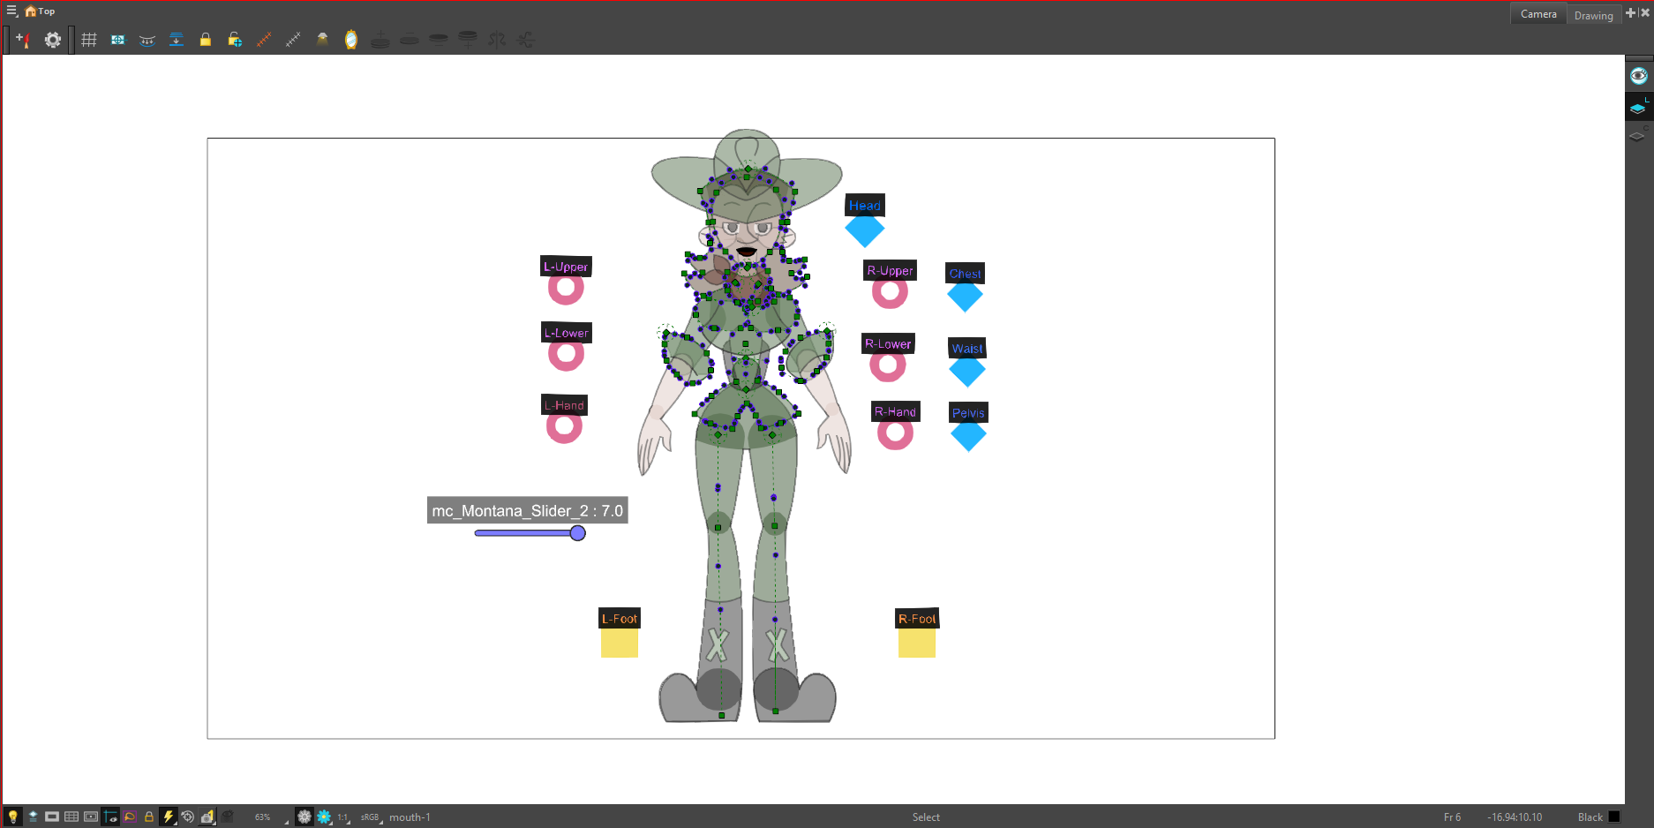Toggle the lamp light icon in toolbar
Screen dimensions: 1654x828
[x=322, y=40]
